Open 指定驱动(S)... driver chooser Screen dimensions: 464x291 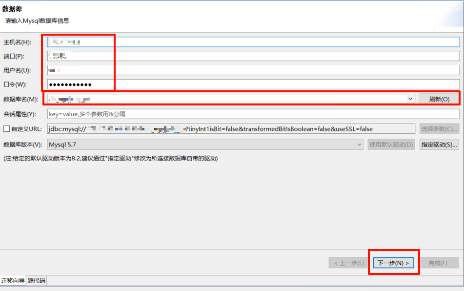[439, 145]
